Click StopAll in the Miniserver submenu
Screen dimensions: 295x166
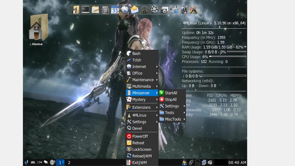[x=171, y=99]
